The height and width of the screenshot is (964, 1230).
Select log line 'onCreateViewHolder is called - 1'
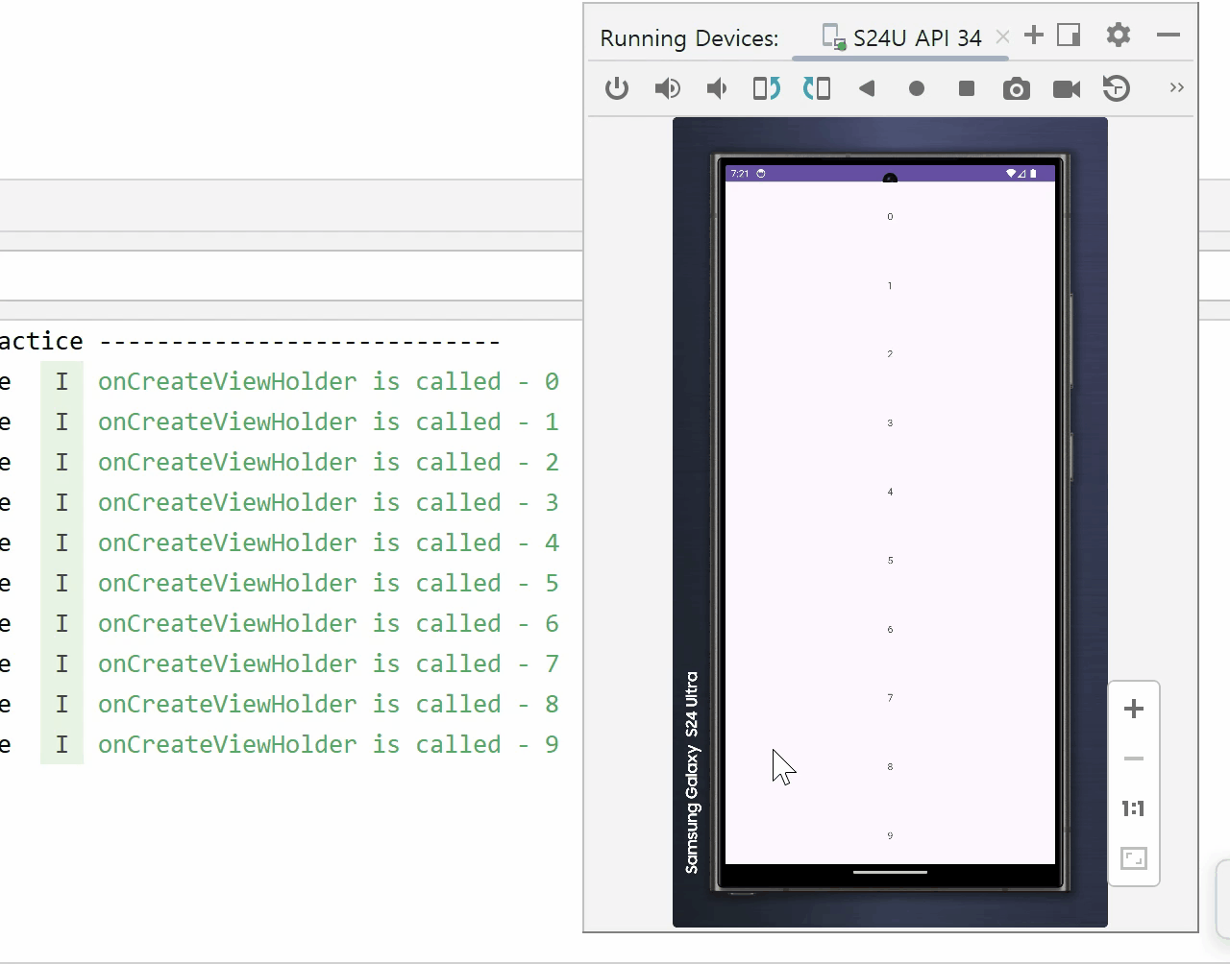tap(329, 422)
